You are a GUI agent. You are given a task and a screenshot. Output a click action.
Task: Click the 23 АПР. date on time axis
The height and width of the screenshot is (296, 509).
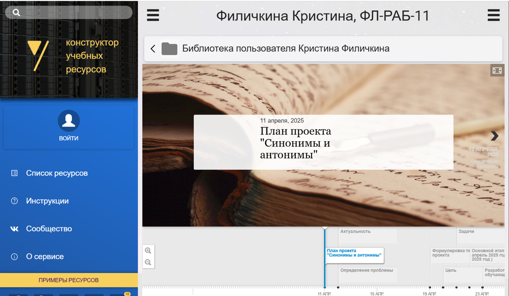pyautogui.click(x=482, y=293)
